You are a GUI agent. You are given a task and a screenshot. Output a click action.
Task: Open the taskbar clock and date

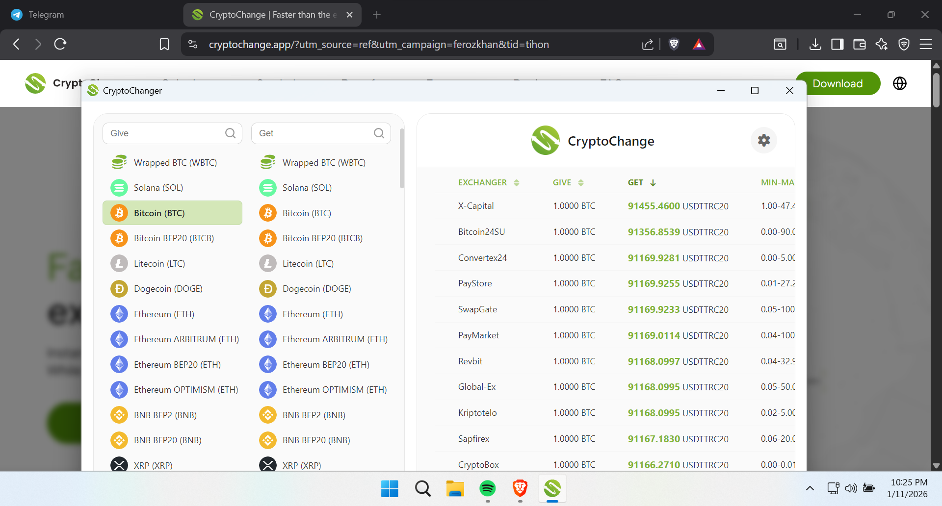pyautogui.click(x=908, y=488)
